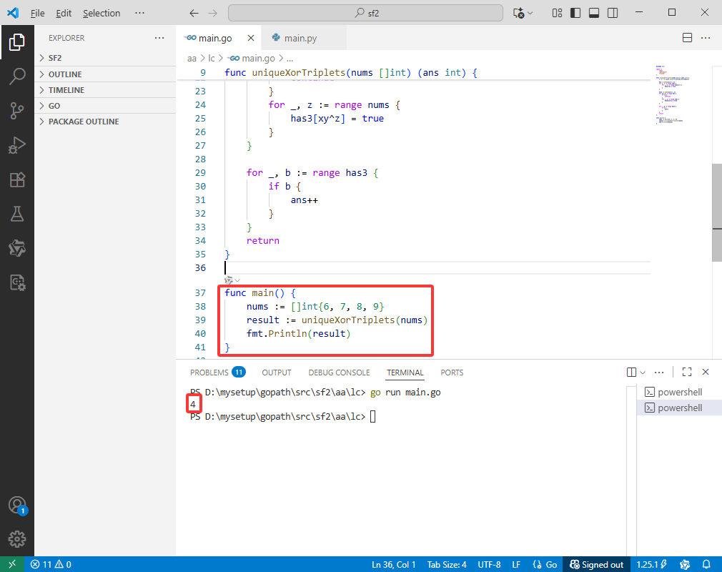Click the editor vertical scrollbar thumb

coord(717,213)
